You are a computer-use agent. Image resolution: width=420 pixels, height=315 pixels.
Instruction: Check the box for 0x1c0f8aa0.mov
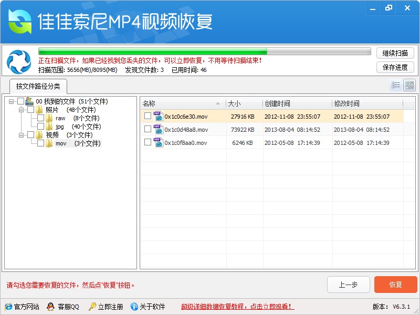tap(148, 143)
